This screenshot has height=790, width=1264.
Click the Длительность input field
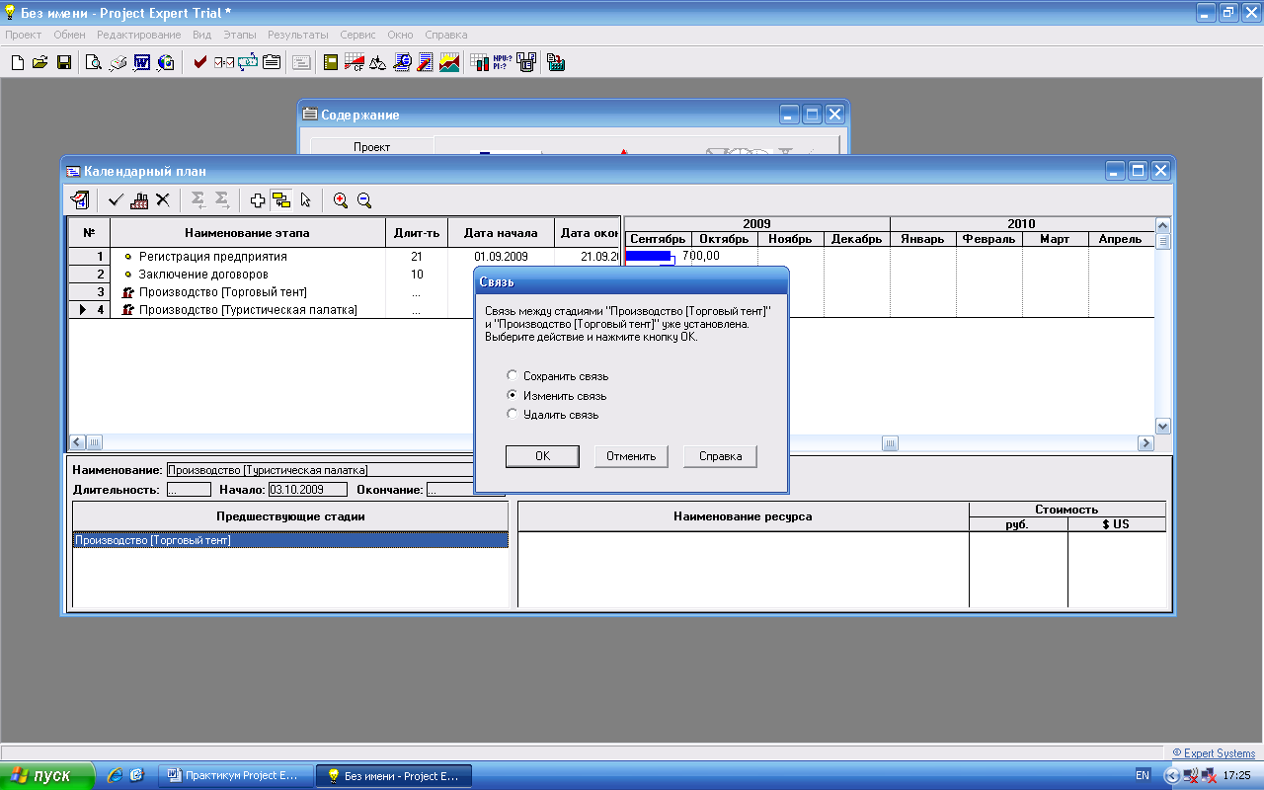(188, 489)
